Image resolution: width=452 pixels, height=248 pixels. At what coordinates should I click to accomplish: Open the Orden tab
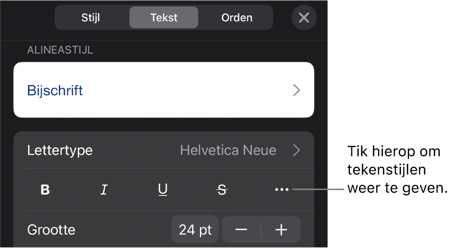pyautogui.click(x=236, y=17)
